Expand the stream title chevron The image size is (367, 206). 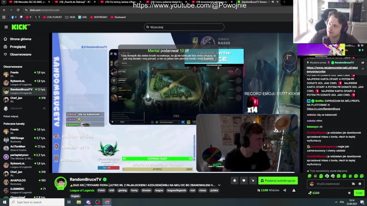(x=219, y=185)
